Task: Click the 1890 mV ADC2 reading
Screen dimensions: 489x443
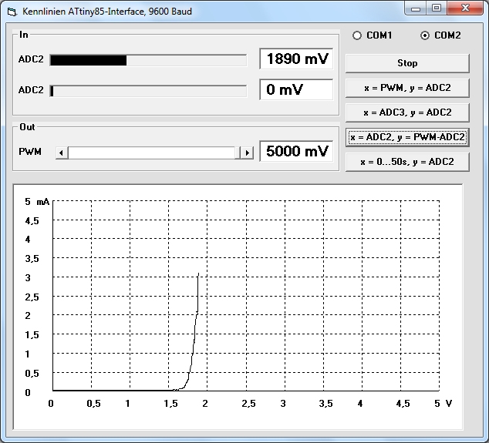Action: pos(297,59)
